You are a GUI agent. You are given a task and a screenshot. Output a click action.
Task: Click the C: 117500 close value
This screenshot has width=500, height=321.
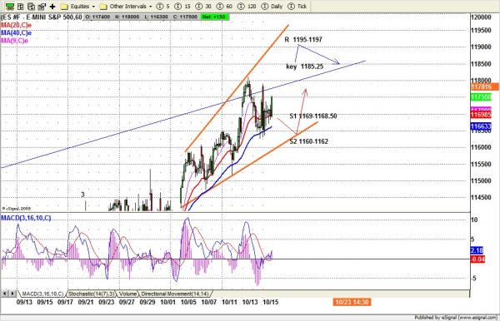pos(185,17)
